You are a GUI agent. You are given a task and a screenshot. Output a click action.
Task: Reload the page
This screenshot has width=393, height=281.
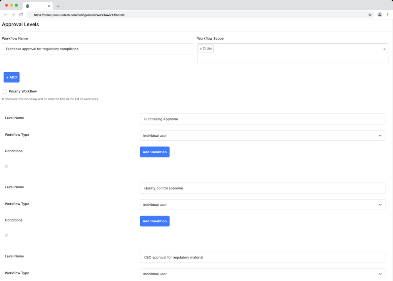(21, 15)
